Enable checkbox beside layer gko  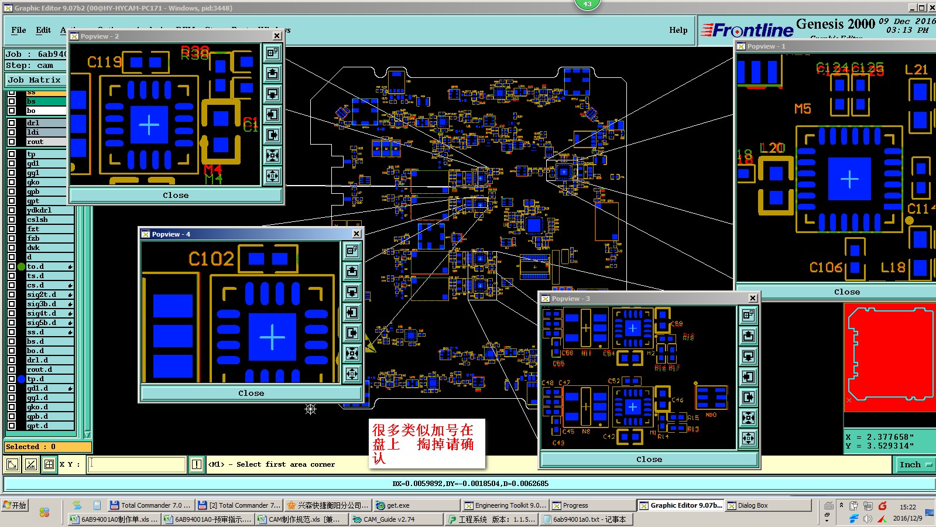[12, 182]
